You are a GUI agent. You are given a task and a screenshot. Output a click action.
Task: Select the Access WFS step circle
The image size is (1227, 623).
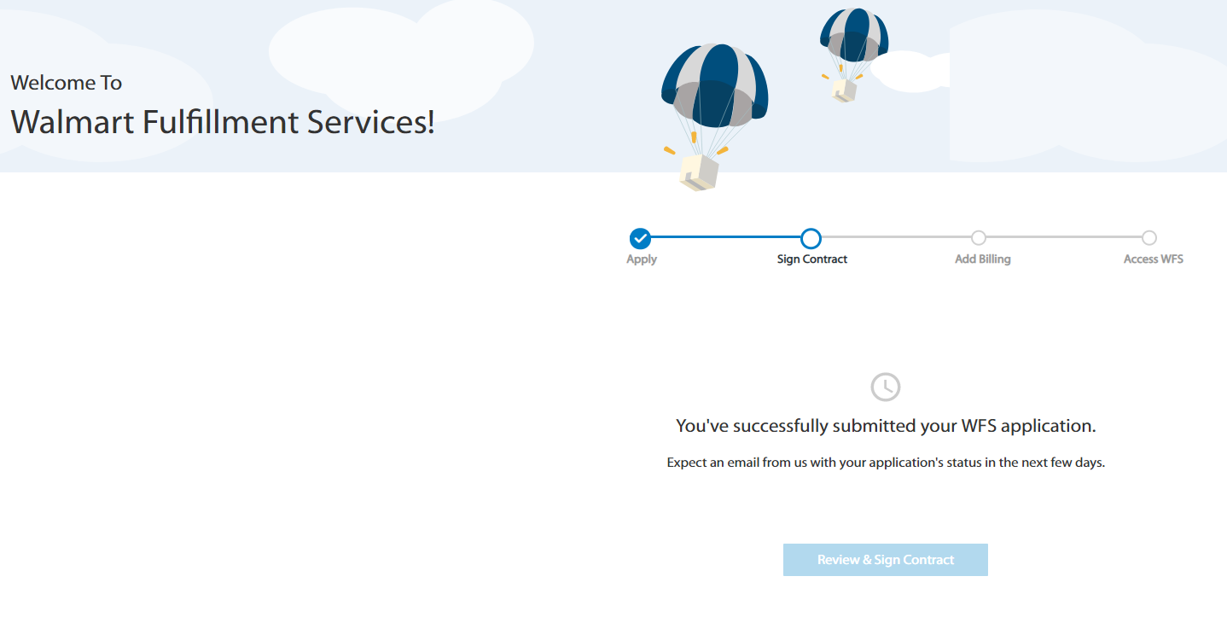coord(1149,237)
